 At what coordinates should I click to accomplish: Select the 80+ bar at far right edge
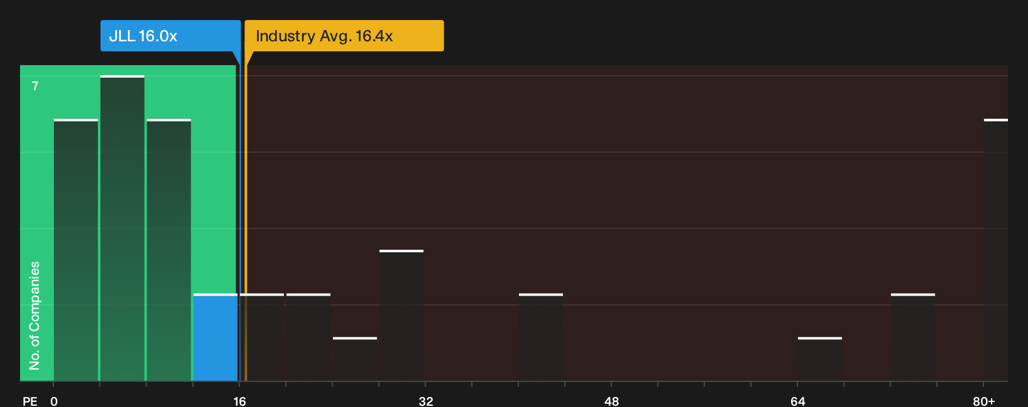pyautogui.click(x=996, y=250)
